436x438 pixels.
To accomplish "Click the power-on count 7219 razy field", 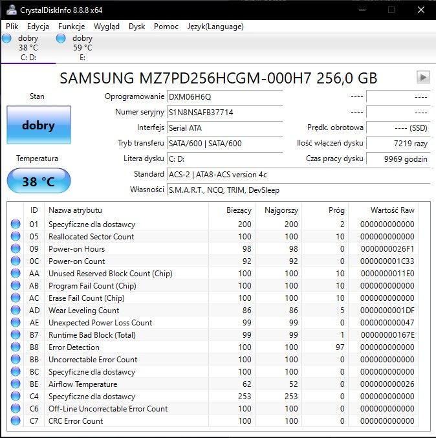I will pos(398,143).
